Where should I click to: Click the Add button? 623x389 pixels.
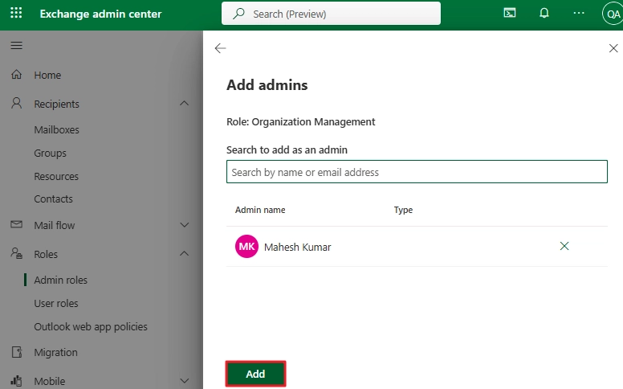255,374
